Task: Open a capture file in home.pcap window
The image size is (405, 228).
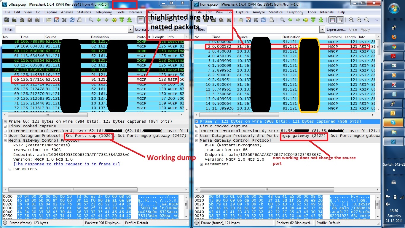Action: click(x=240, y=20)
